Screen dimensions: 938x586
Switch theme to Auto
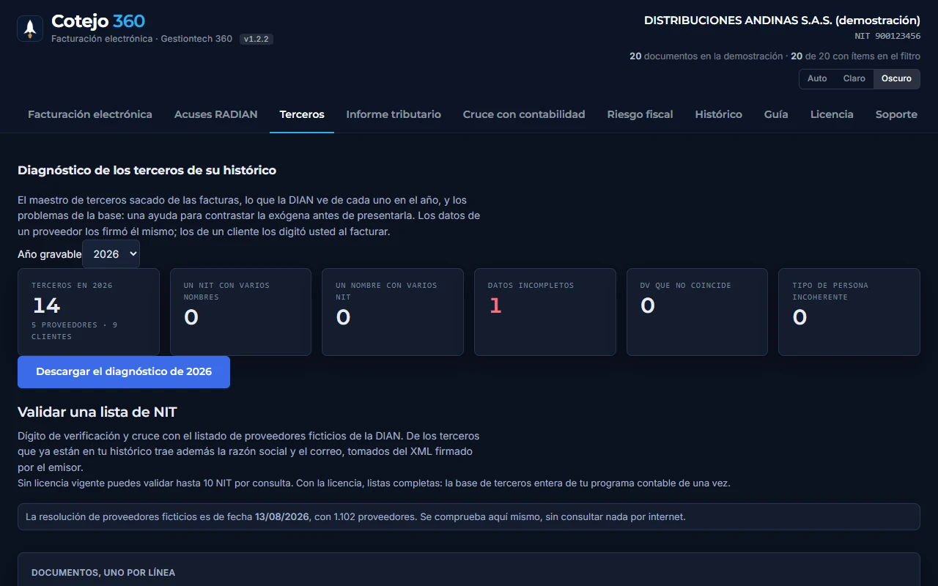pos(817,78)
